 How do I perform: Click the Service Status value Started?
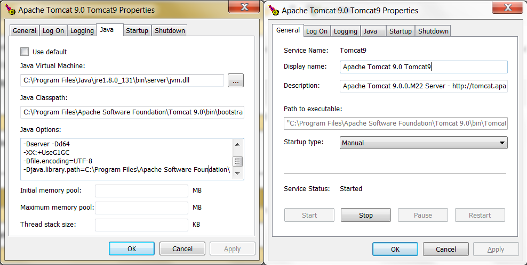(x=351, y=188)
